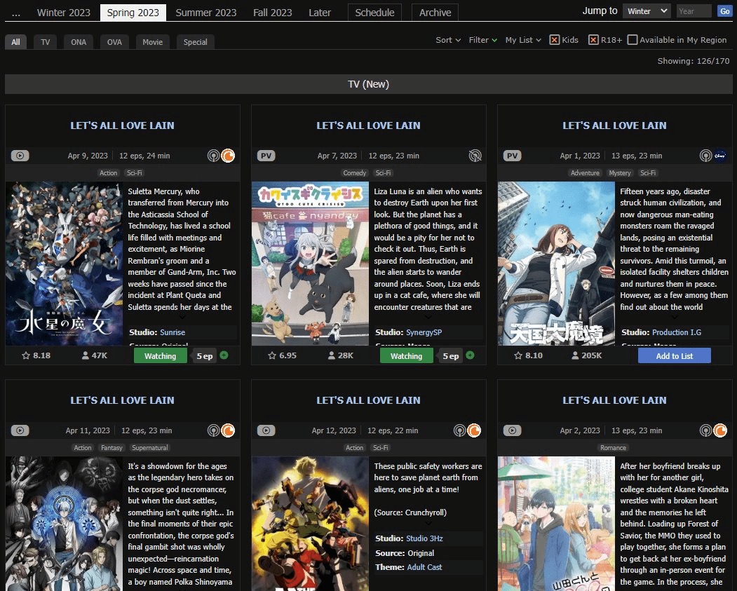Expand the Filter dropdown

482,40
